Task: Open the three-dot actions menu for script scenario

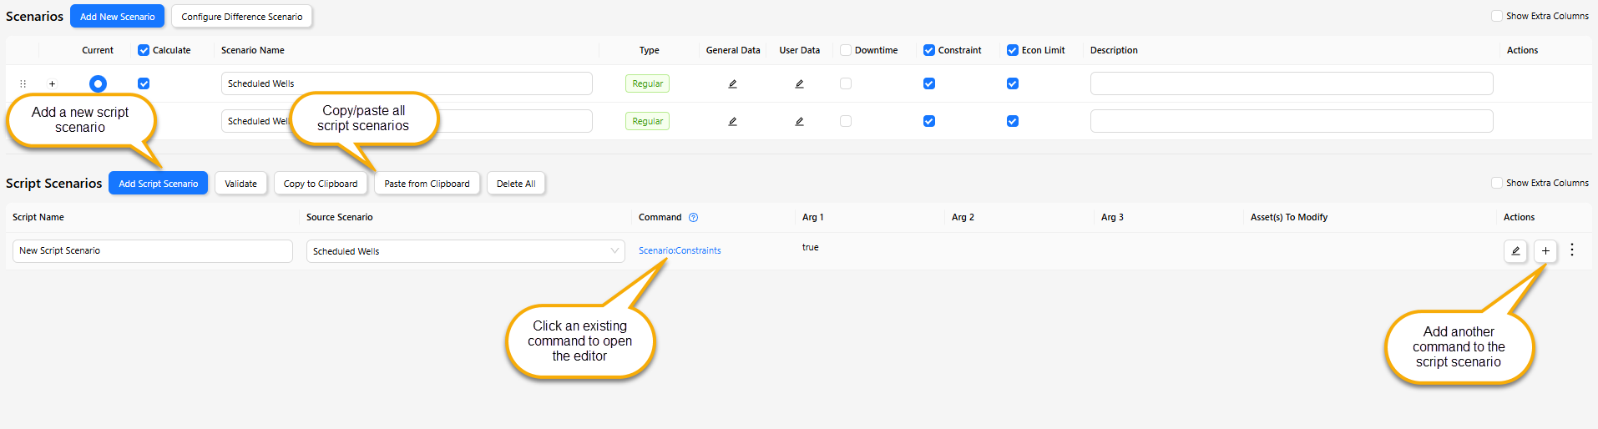Action: 1572,250
